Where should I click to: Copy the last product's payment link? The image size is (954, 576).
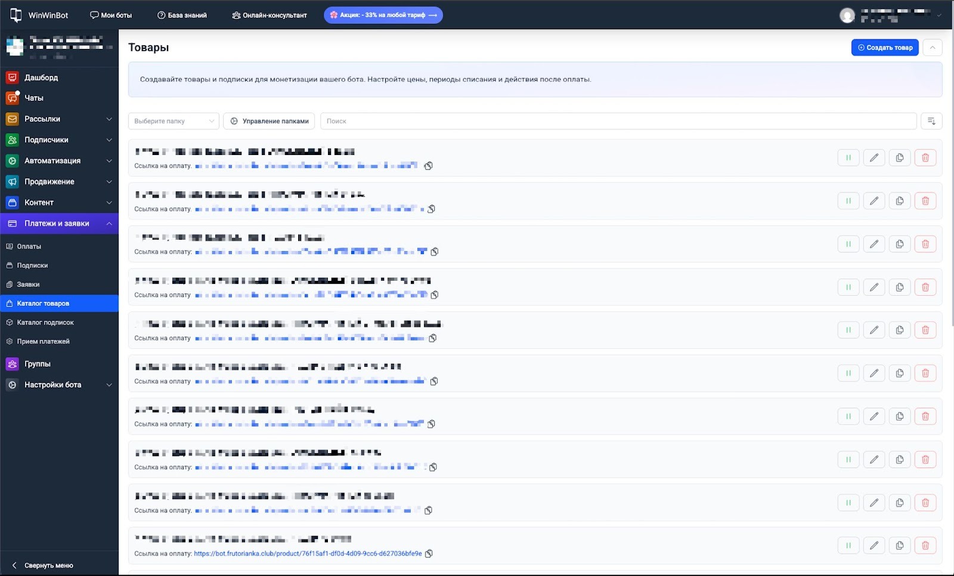[x=429, y=553]
